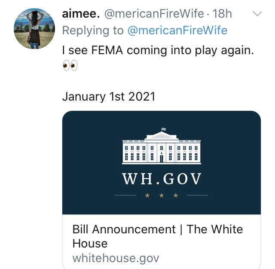Open the blue @mericanFireWife reply mention
Image resolution: width=275 pixels, height=269 pixels.
coord(177,31)
